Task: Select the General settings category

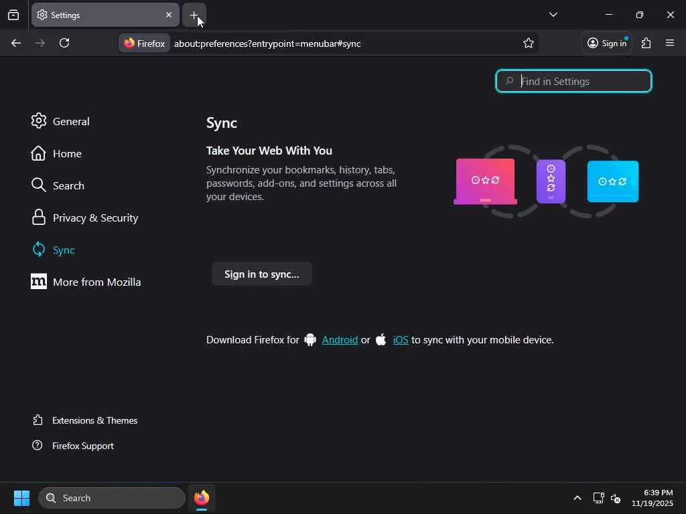Action: pyautogui.click(x=60, y=121)
